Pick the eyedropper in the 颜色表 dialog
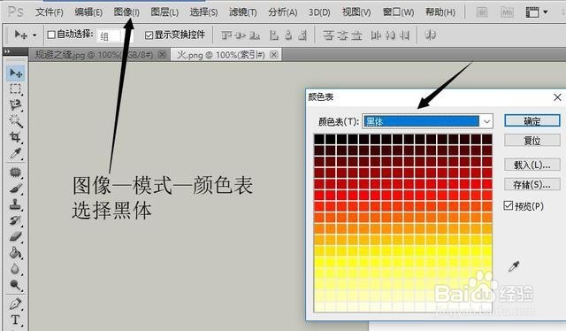Image resolution: width=566 pixels, height=331 pixels. coord(514,266)
